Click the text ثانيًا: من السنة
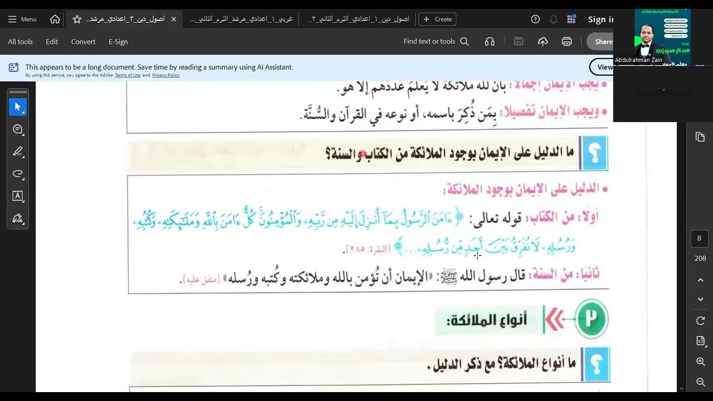Image resolution: width=713 pixels, height=401 pixels. [565, 275]
